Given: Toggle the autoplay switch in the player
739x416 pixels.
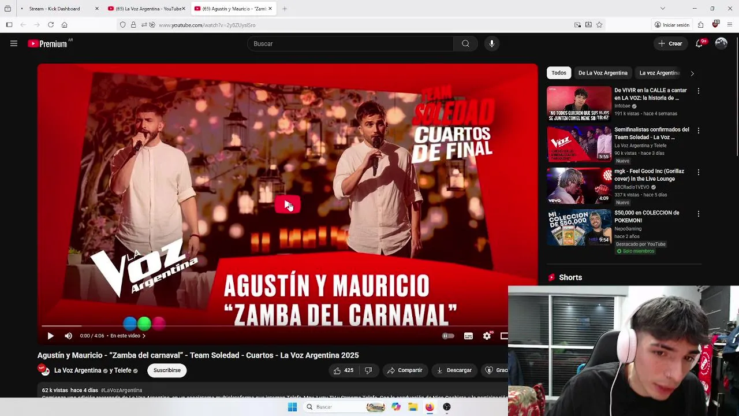Looking at the screenshot, I should pos(448,336).
